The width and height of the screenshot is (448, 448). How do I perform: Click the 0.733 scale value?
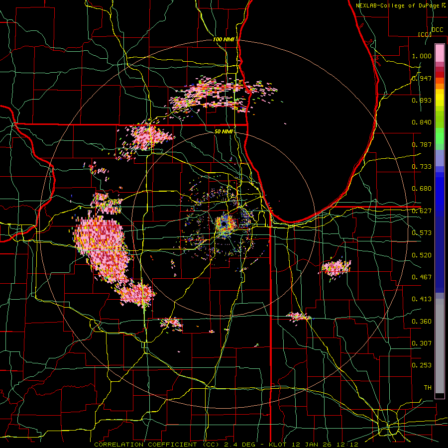pos(422,167)
